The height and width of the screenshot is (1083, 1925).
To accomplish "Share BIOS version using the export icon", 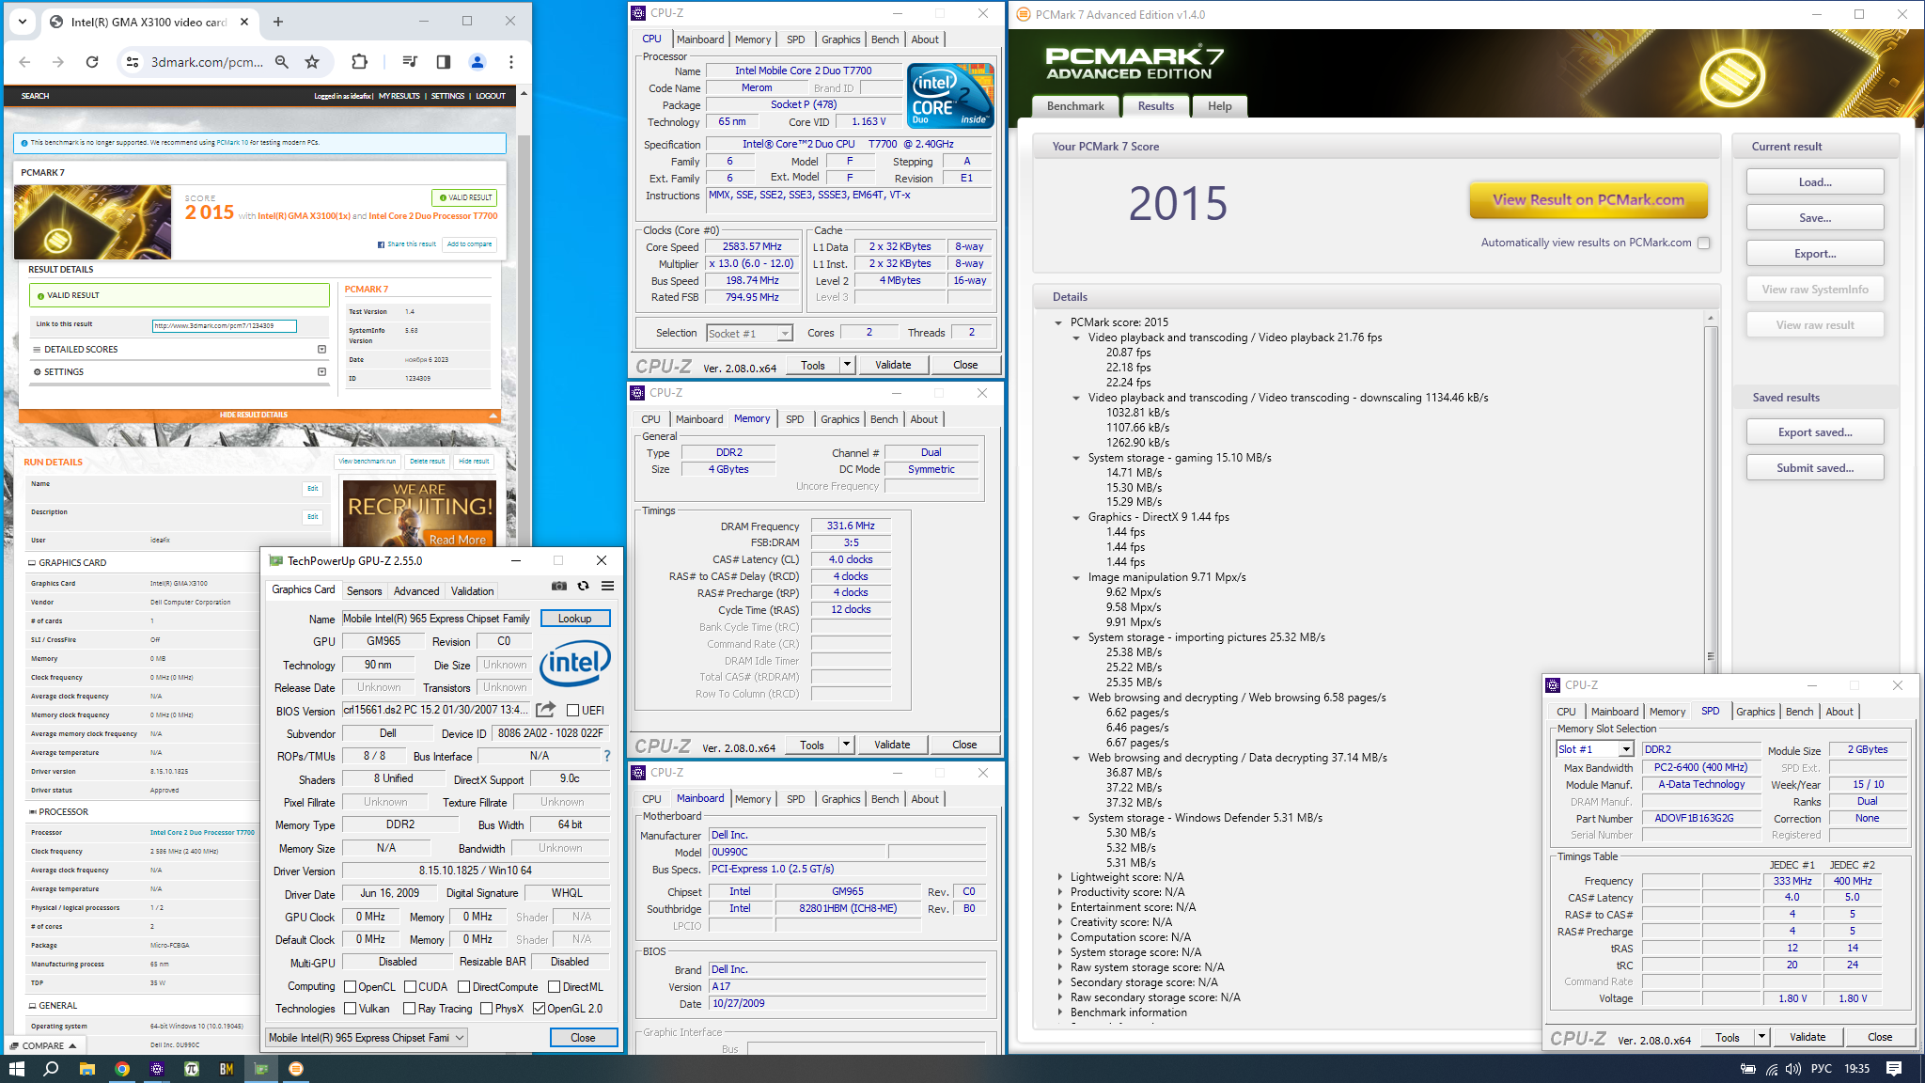I will pyautogui.click(x=545, y=710).
